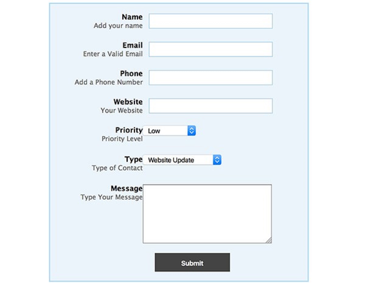This screenshot has width=365, height=284.
Task: Click inside the Email text field
Action: tap(210, 49)
